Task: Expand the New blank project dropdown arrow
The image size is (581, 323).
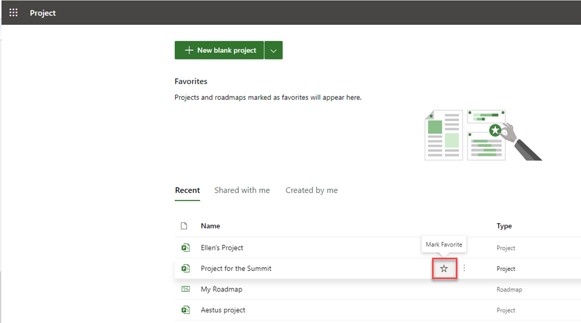Action: [x=273, y=50]
